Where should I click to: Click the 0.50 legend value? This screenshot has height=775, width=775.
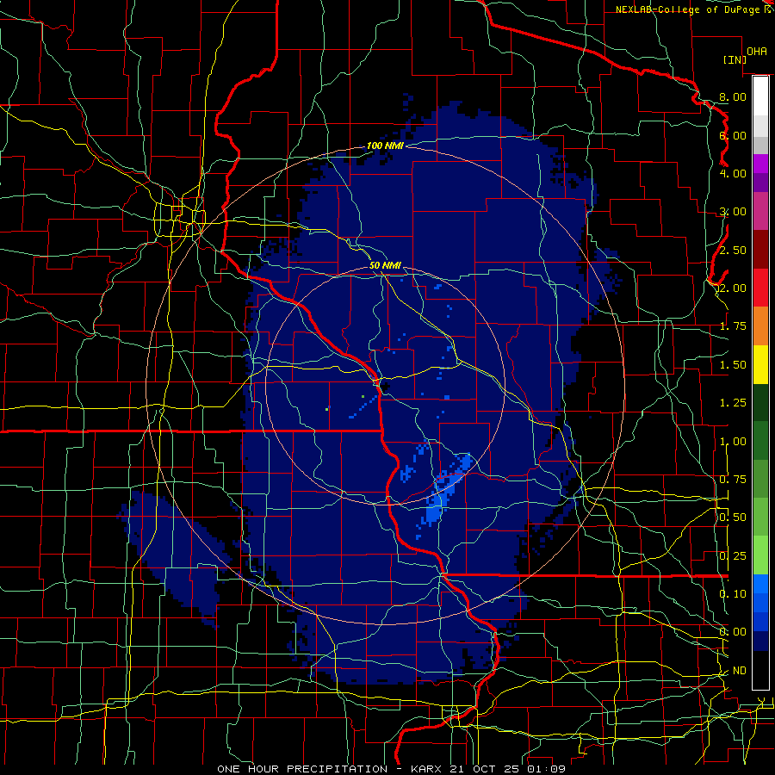coord(733,518)
